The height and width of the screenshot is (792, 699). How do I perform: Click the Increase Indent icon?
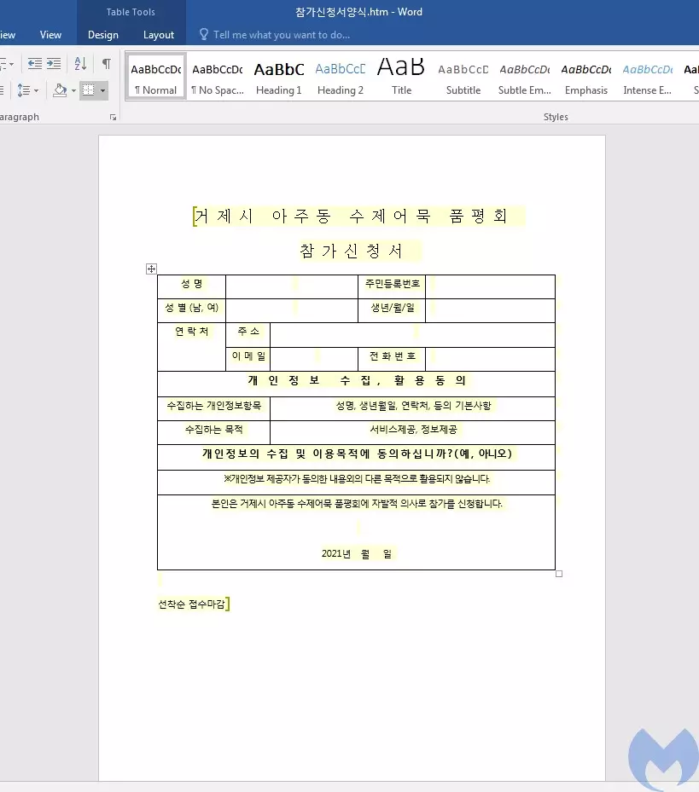point(54,63)
